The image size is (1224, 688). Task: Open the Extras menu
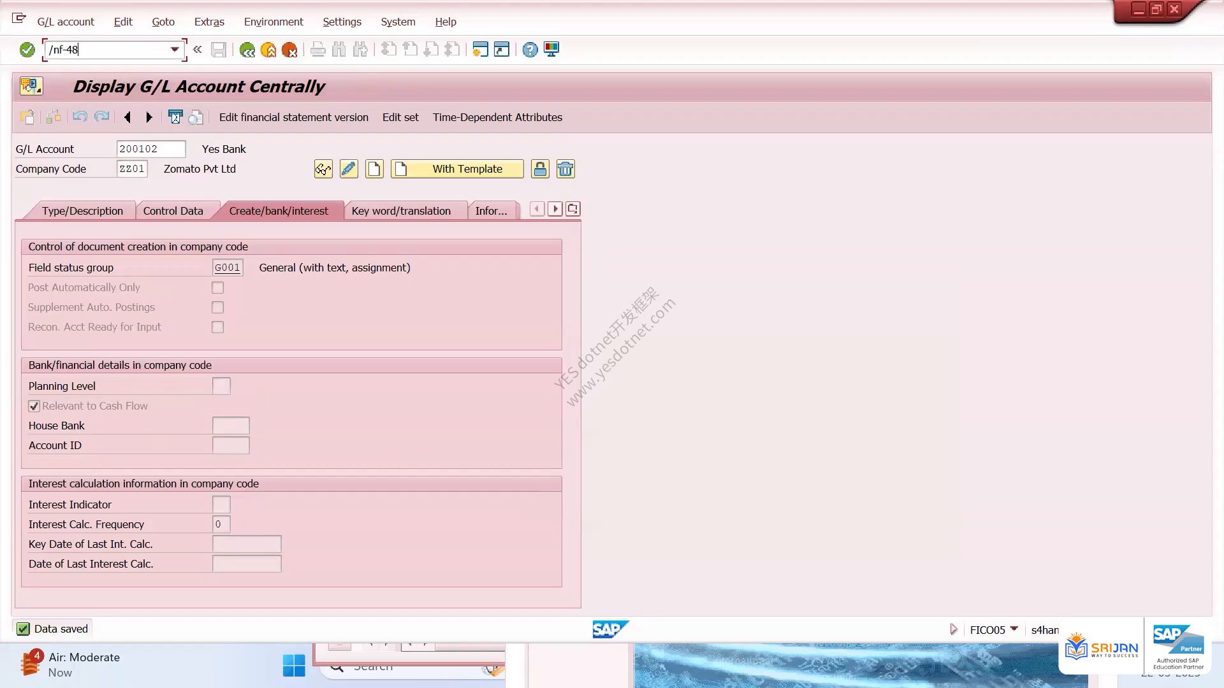[209, 22]
